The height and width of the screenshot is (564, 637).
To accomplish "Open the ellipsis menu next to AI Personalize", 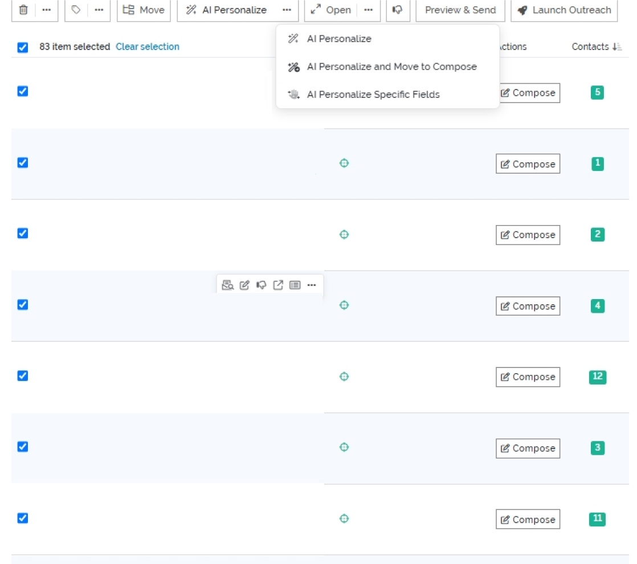I will coord(287,10).
